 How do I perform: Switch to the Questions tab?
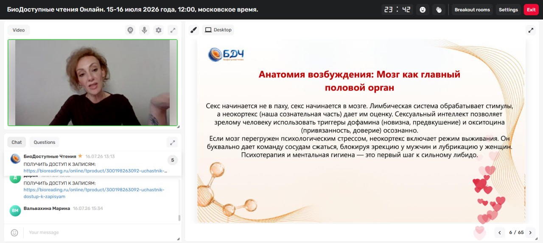(45, 142)
